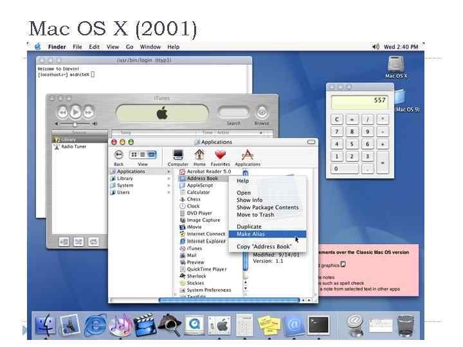Open Address Book icon in the Dock
Image resolution: width=463 pixels, height=347 pixels.
click(x=294, y=325)
